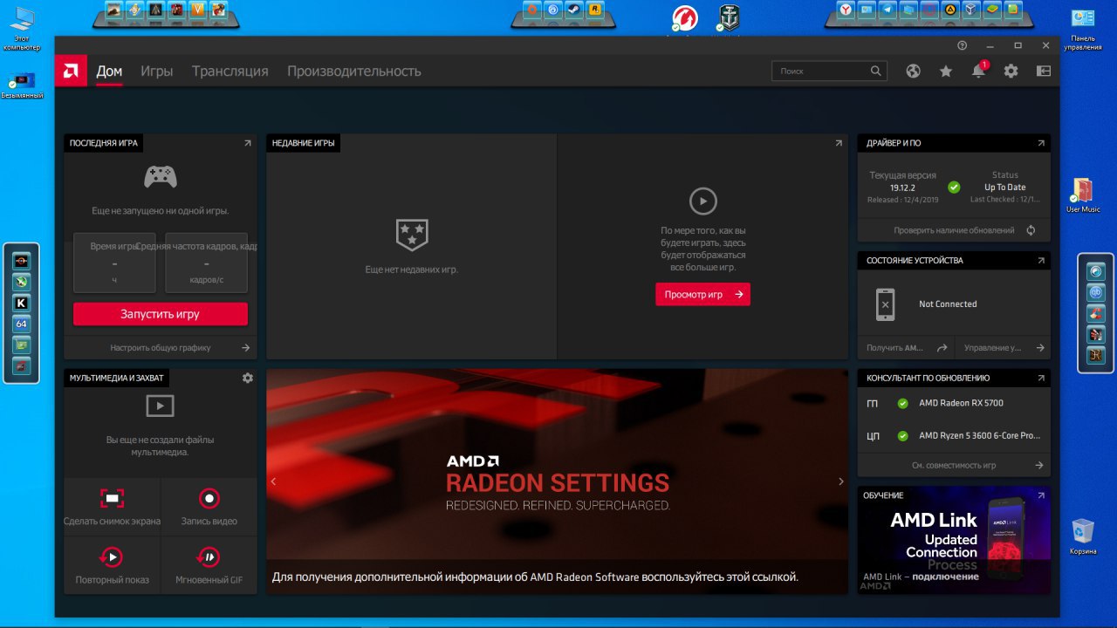Viewport: 1117px width, 628px height.
Task: Open Telegram in top dock
Action: (887, 10)
